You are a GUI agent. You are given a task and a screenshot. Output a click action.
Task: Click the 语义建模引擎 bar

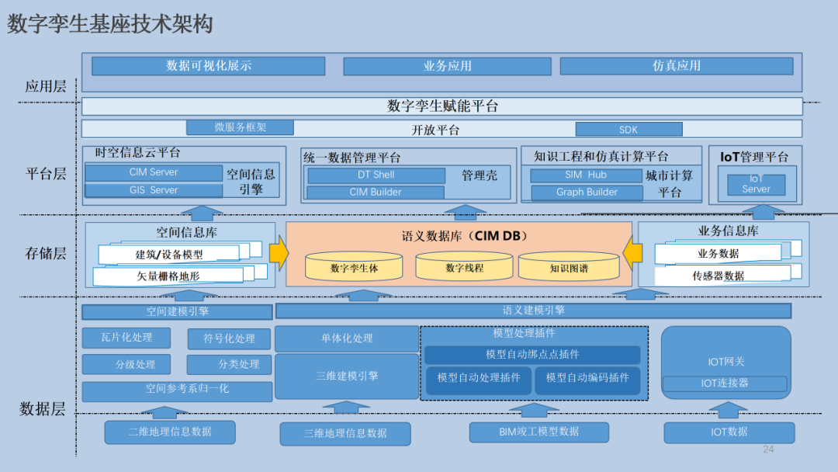[x=533, y=311]
